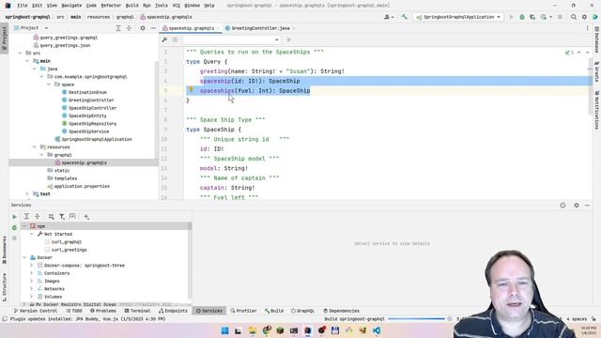Screen dimensions: 601x338
Task: Open the GraphQL endpoint combo box
Action: [231, 39]
